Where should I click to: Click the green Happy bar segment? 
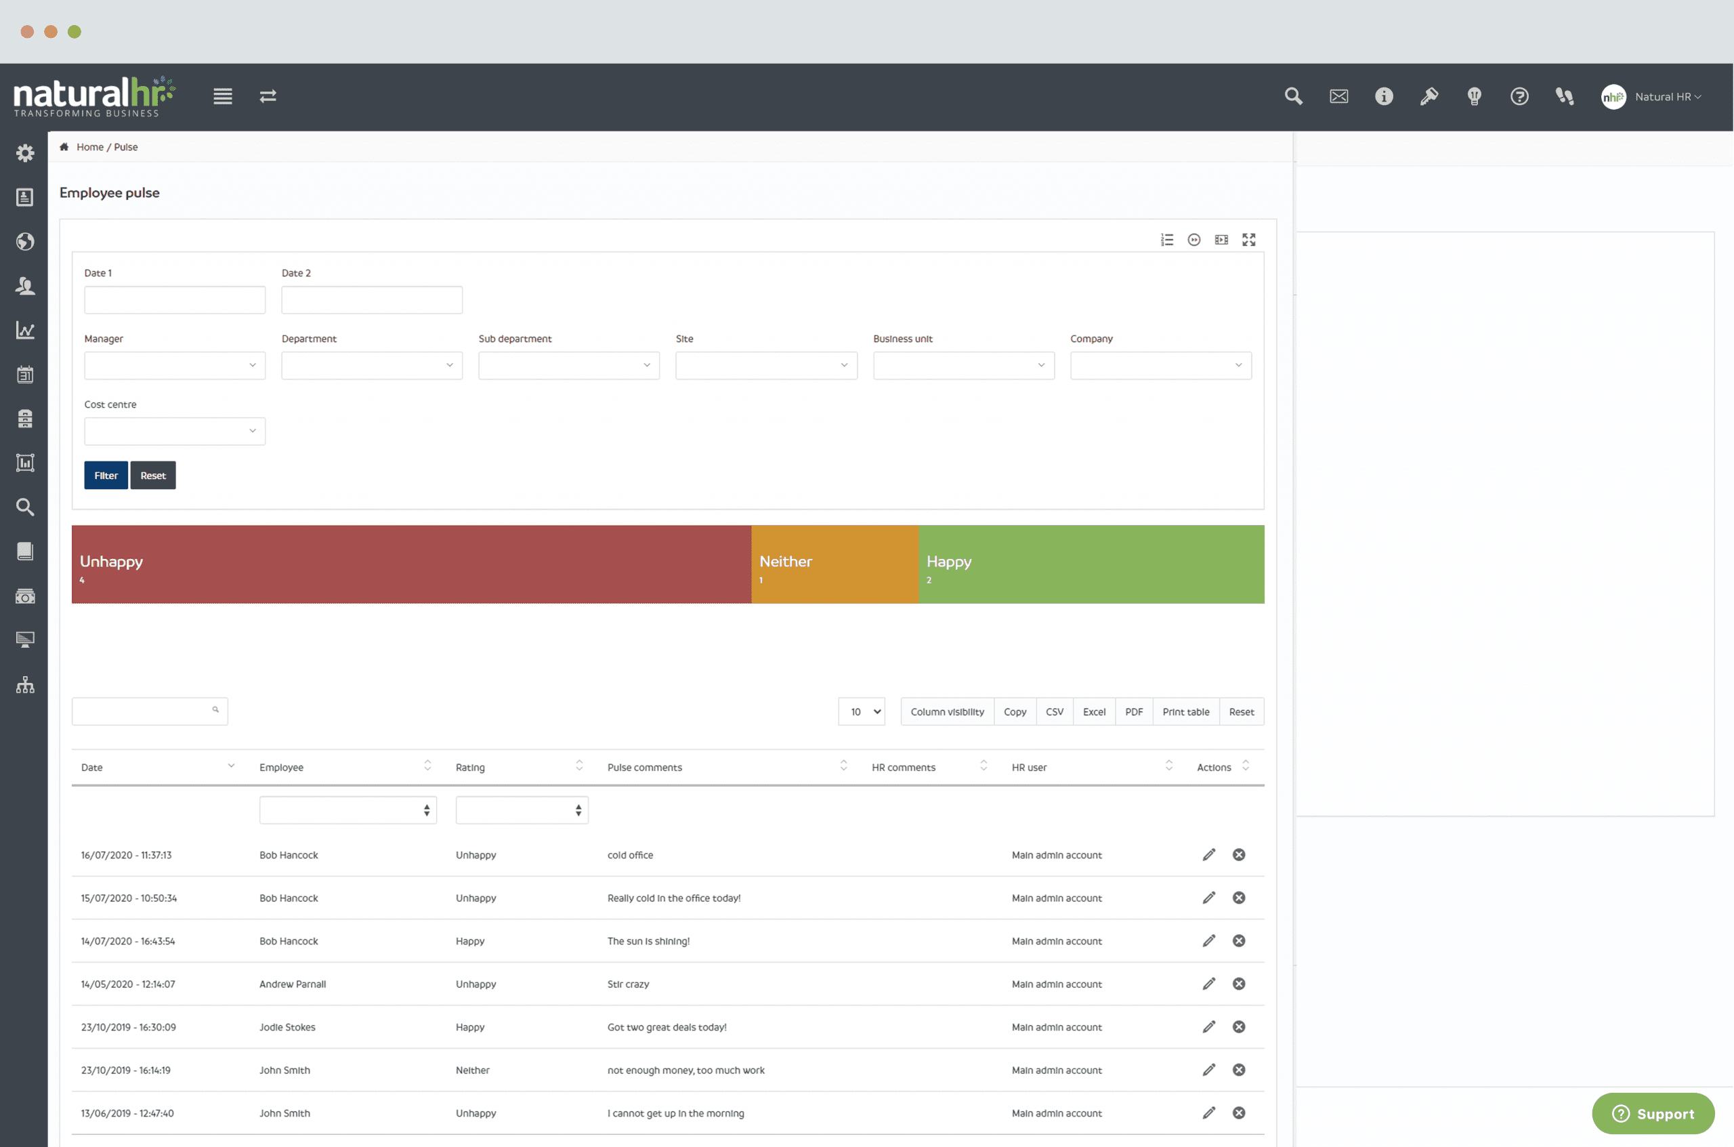(x=1091, y=564)
